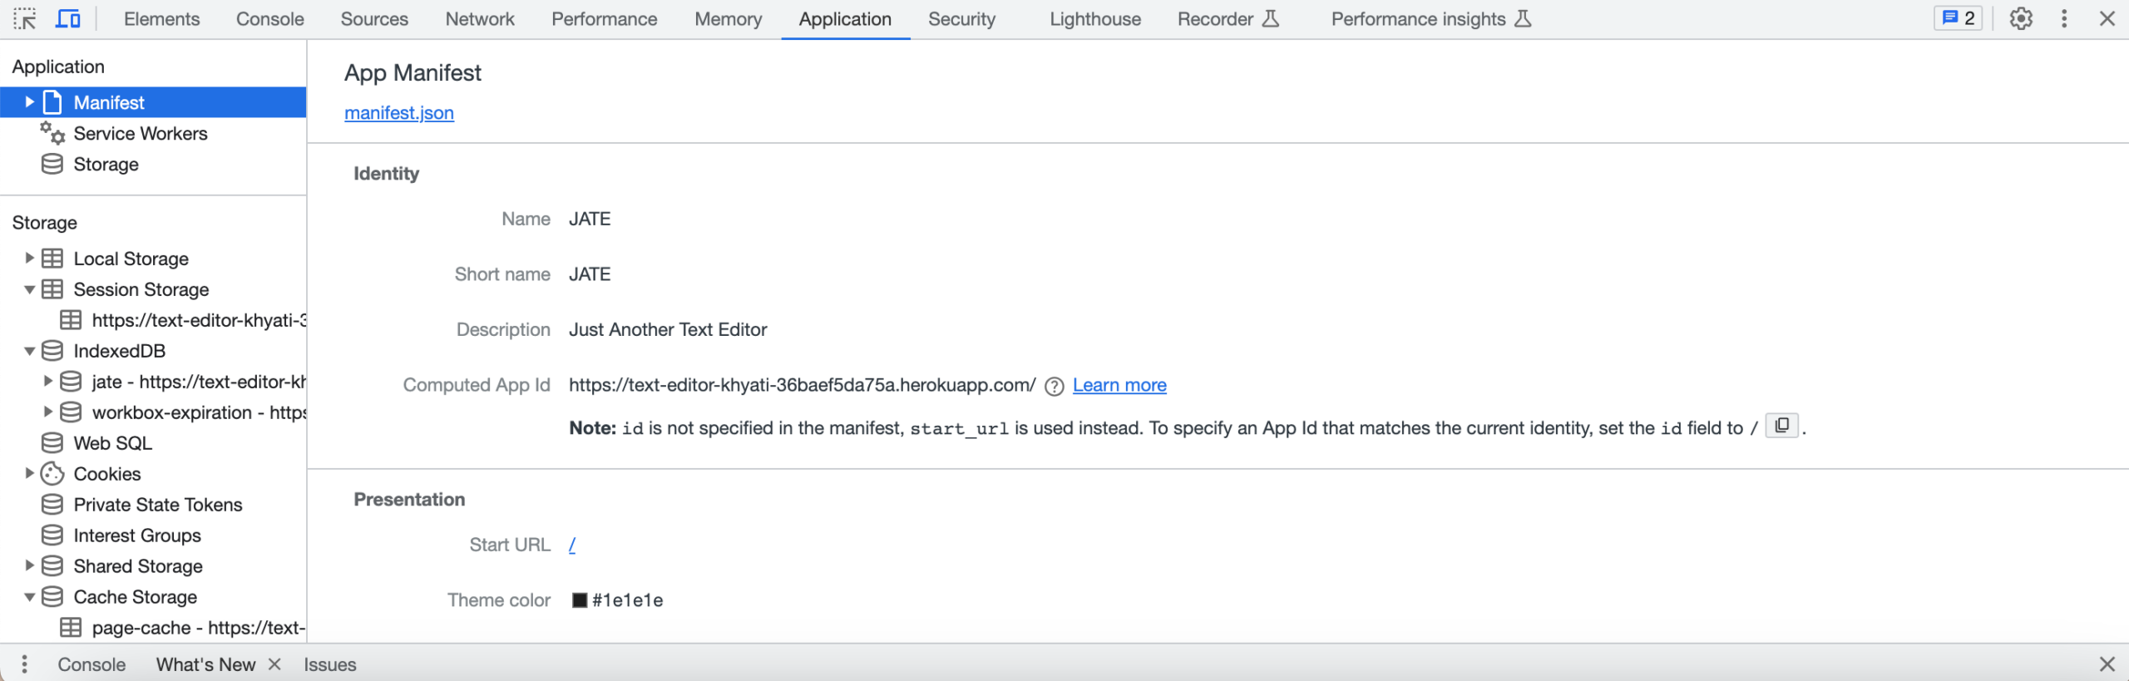Screen dimensions: 2129x681
Task: Copy suggested id with the copy icon
Action: [x=1781, y=426]
